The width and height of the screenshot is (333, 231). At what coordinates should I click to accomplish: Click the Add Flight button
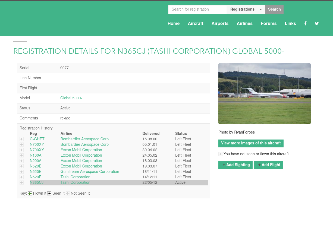268,165
